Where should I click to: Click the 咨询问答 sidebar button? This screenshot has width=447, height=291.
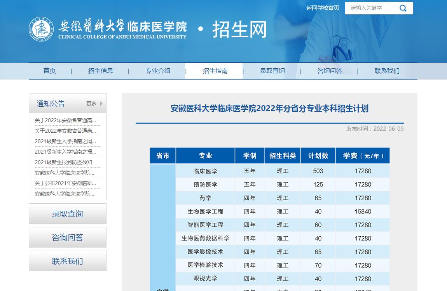coord(67,237)
